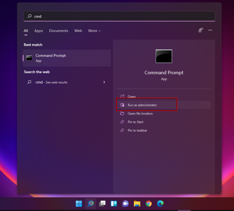Open Widgets from the taskbar
The image size is (234, 211).
tap(114, 204)
